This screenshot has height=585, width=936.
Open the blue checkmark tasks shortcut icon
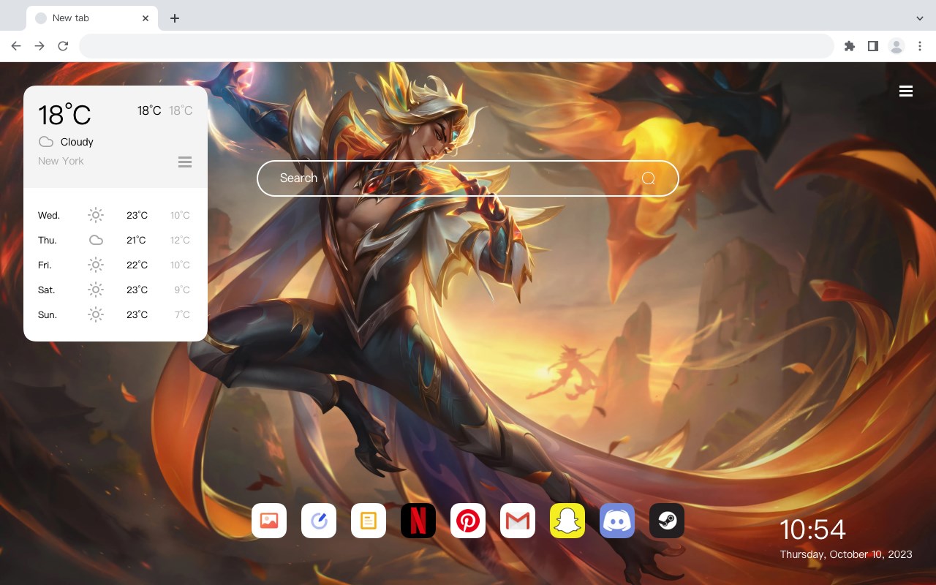(319, 521)
